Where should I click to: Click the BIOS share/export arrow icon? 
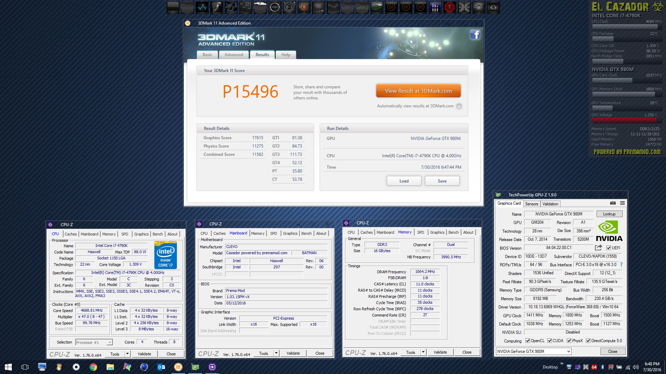pos(598,248)
